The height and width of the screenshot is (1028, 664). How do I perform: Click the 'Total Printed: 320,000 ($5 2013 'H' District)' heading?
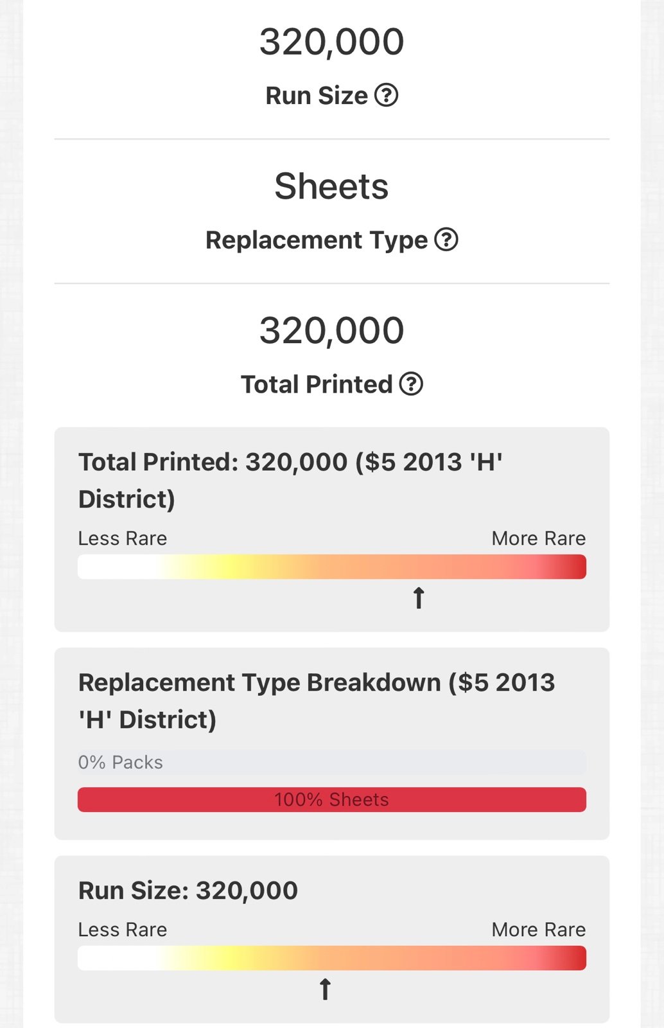pos(290,481)
